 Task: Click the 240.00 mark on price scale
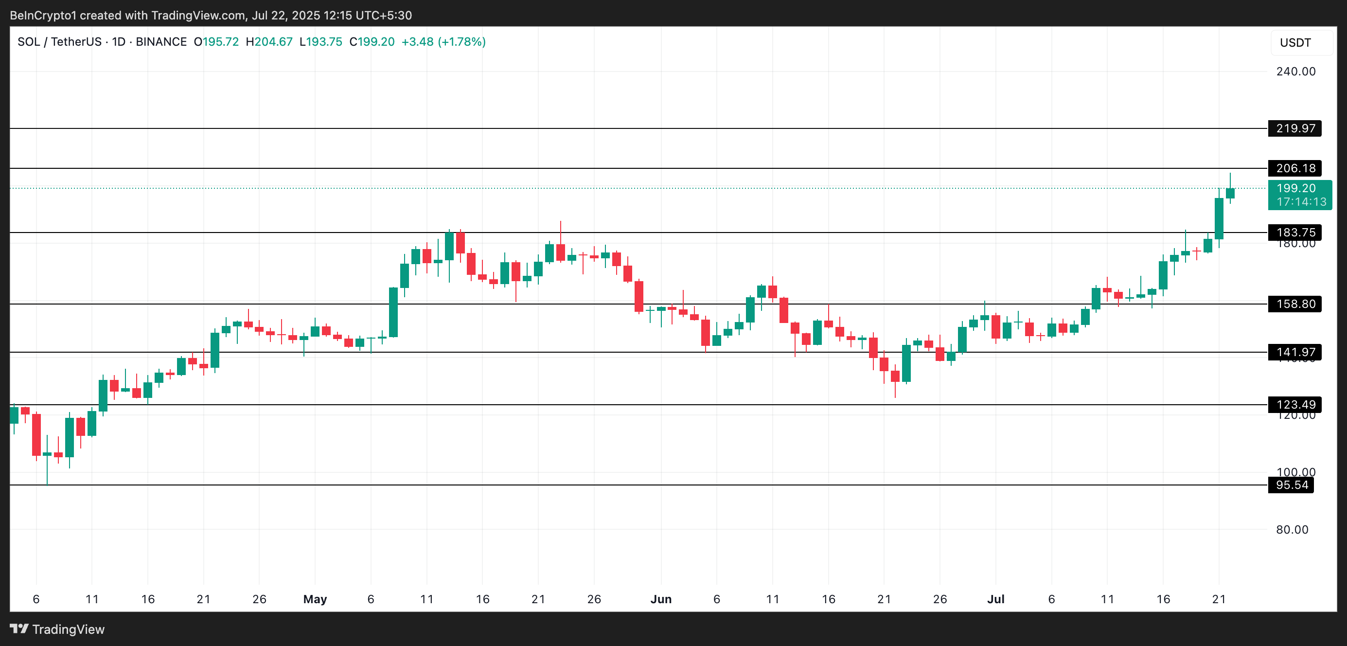coord(1295,72)
